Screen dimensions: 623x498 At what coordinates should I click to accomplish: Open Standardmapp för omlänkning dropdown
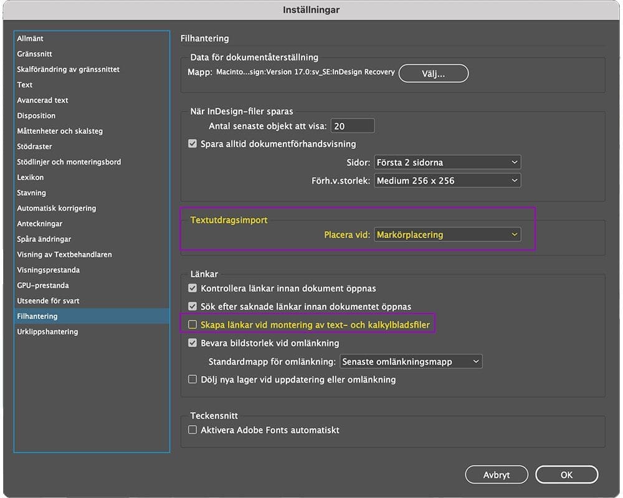[x=411, y=362]
